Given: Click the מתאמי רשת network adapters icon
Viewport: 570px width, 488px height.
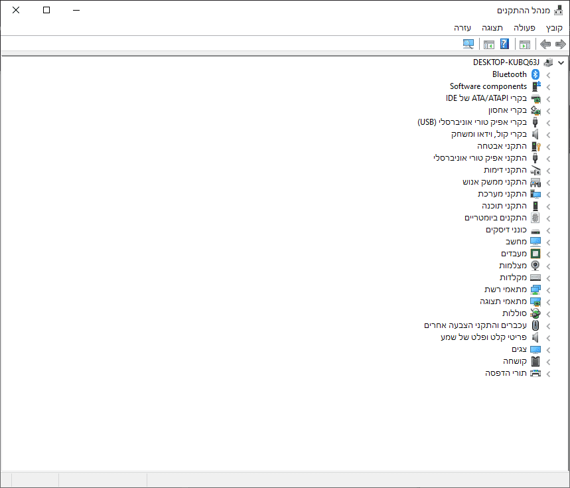Looking at the screenshot, I should point(535,289).
